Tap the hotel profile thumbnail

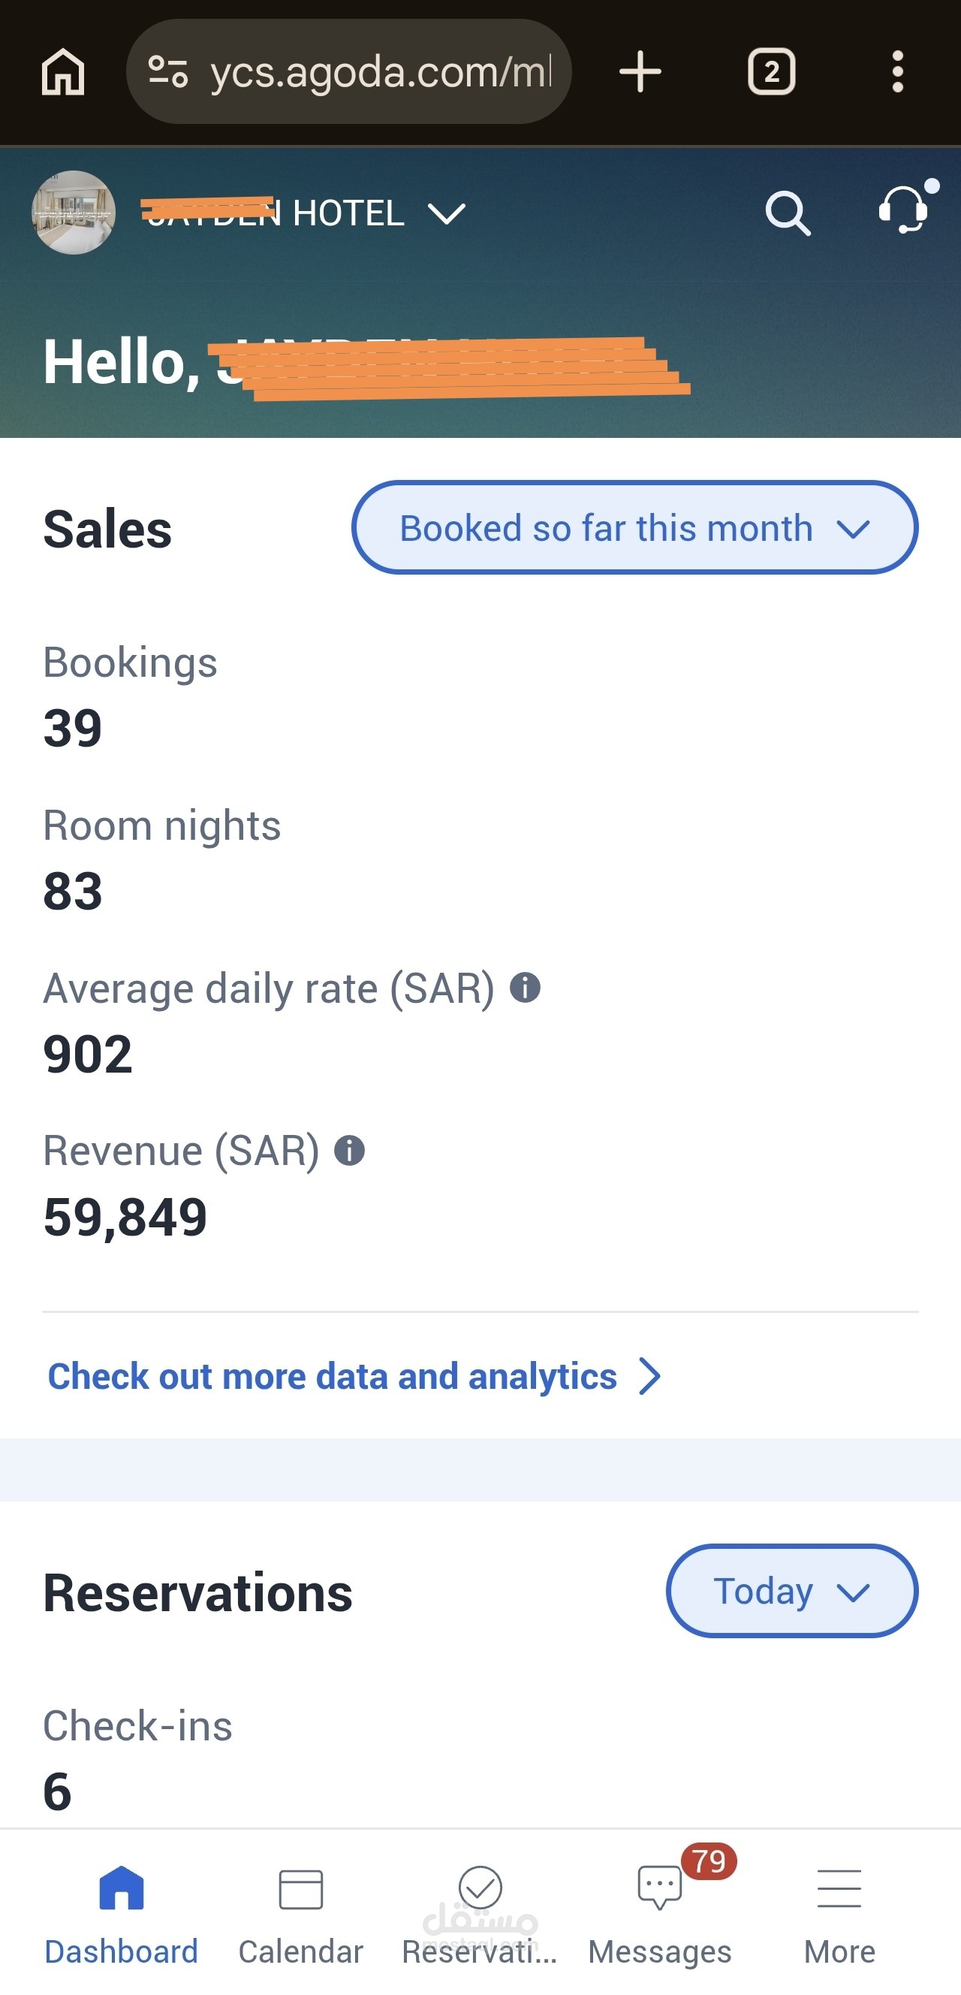[x=74, y=213]
